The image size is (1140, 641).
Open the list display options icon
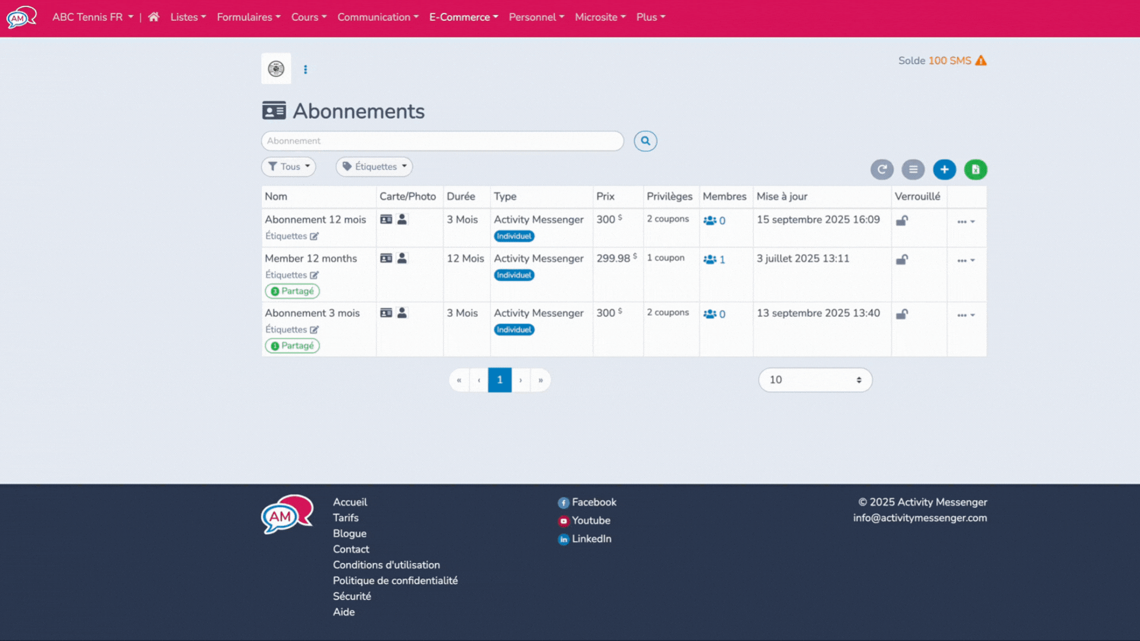[x=913, y=170]
